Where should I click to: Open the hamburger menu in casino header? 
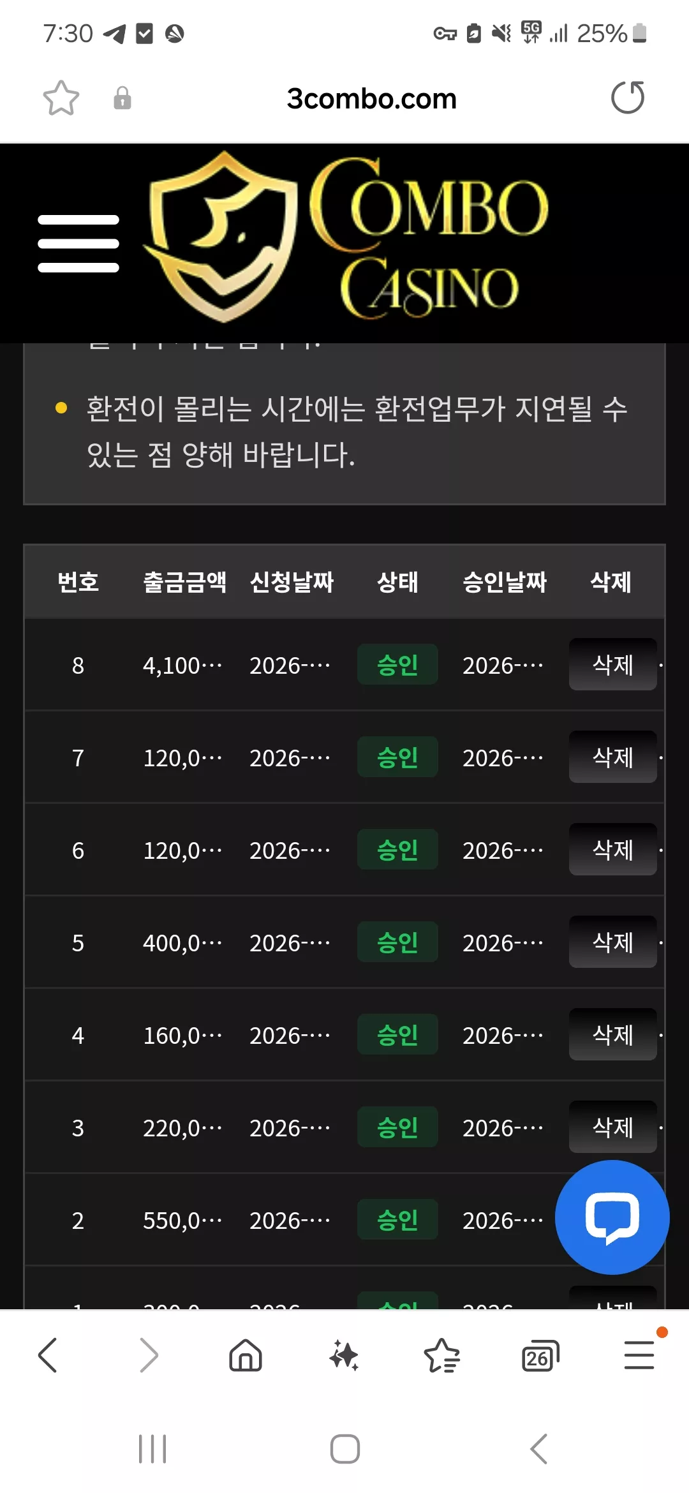tap(78, 244)
